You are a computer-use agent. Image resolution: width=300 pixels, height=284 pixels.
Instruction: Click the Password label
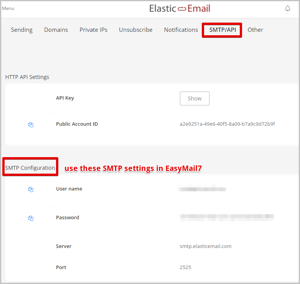68,217
